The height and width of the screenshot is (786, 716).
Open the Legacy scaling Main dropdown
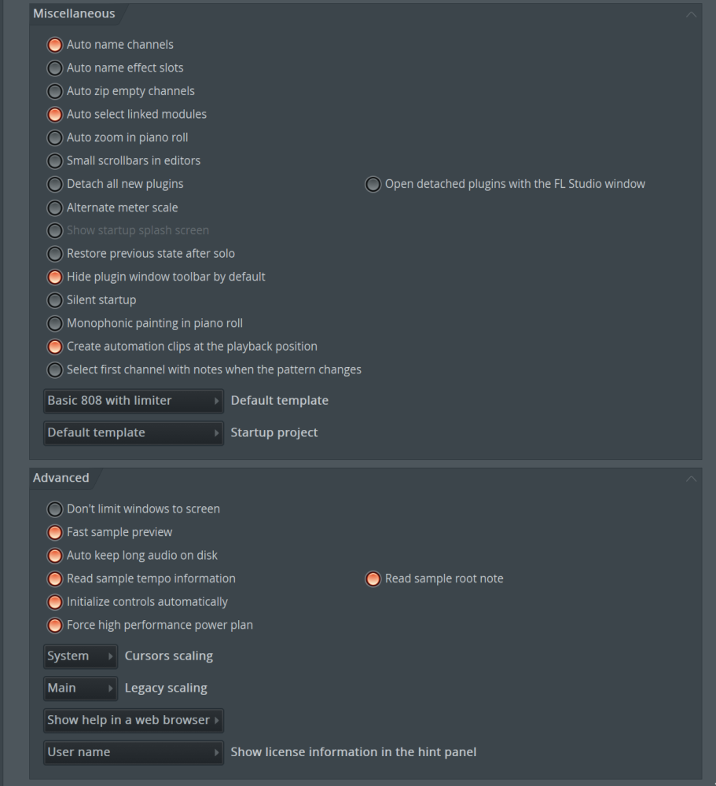click(81, 689)
